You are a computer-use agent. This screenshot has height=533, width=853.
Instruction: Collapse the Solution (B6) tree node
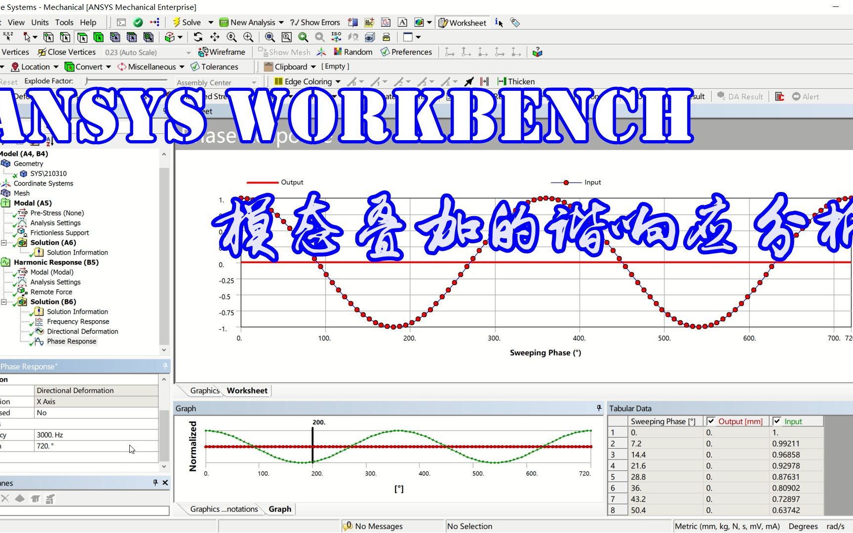click(4, 302)
